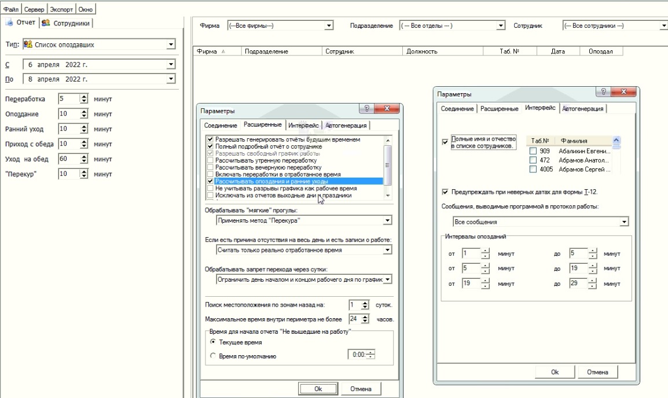Adjust the Ранний уход minutes stepper
This screenshot has width=668, height=398.
point(84,129)
